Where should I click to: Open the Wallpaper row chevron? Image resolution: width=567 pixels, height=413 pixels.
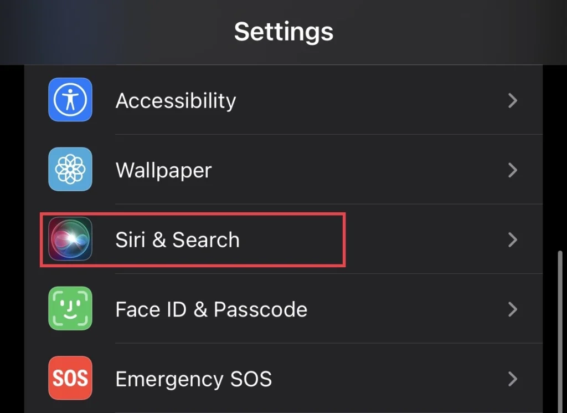[512, 170]
